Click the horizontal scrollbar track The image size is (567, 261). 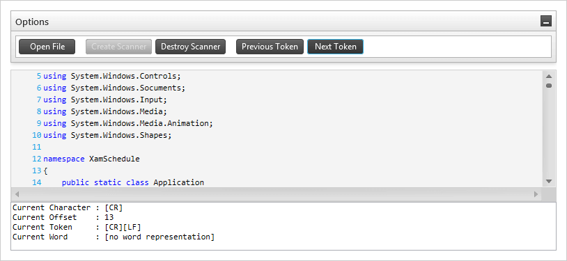(x=277, y=194)
